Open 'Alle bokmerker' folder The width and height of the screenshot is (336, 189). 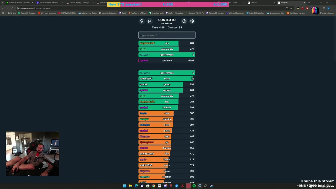click(327, 13)
